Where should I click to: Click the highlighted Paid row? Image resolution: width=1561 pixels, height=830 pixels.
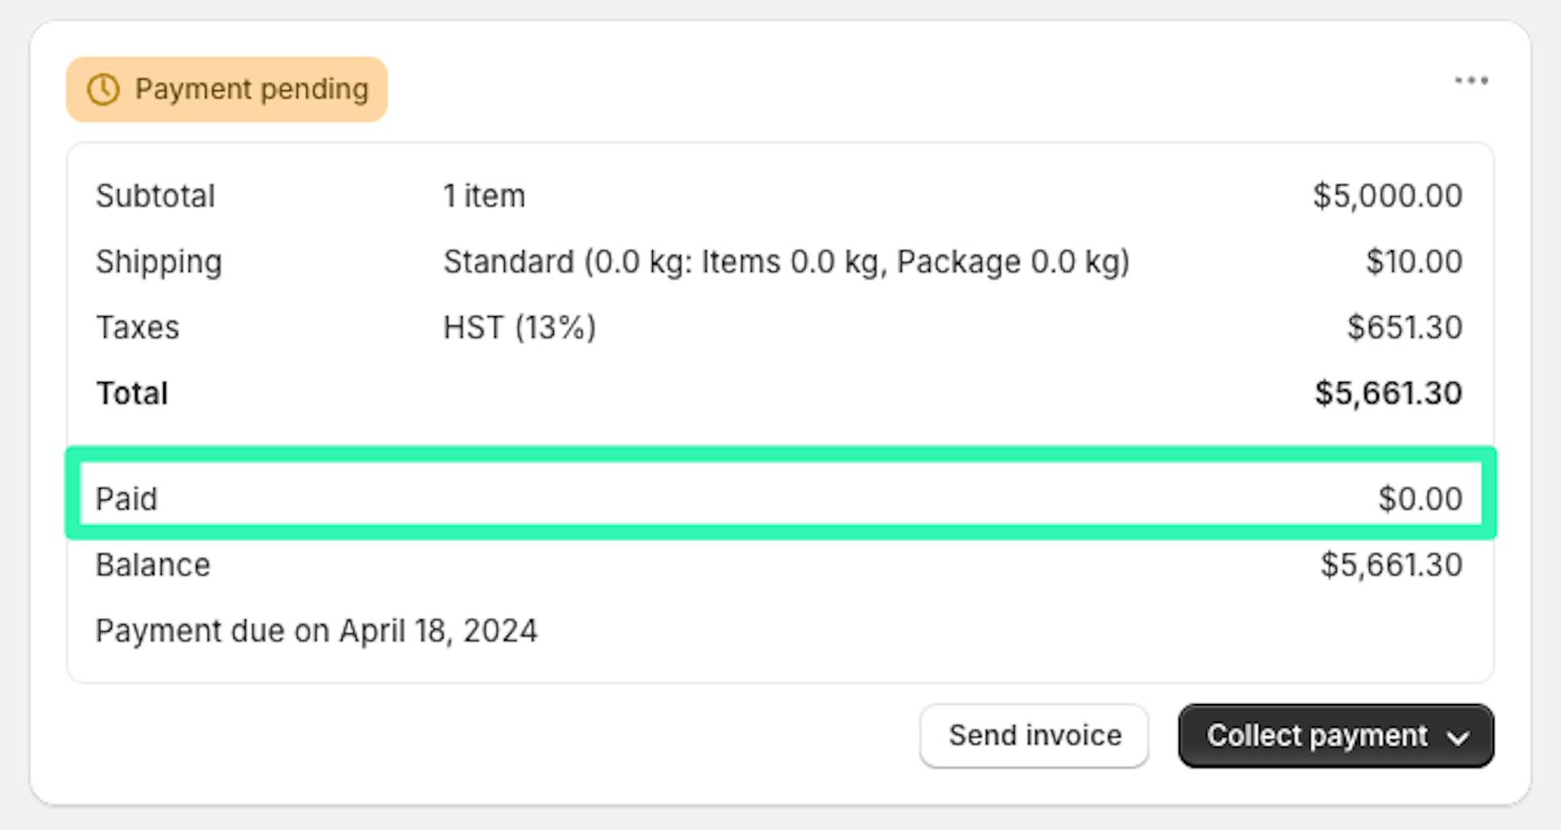point(779,498)
